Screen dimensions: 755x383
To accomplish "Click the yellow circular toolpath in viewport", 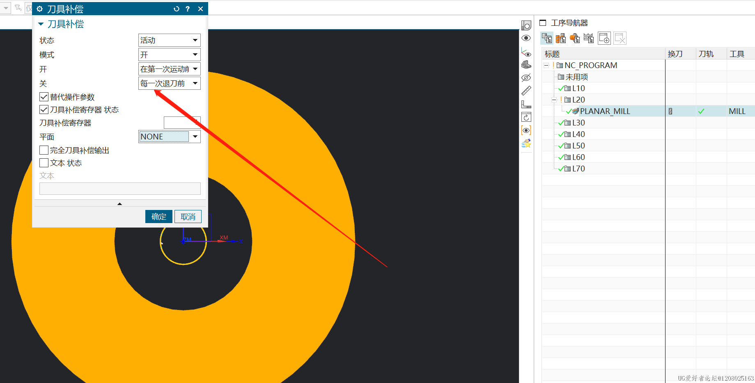I will [184, 264].
